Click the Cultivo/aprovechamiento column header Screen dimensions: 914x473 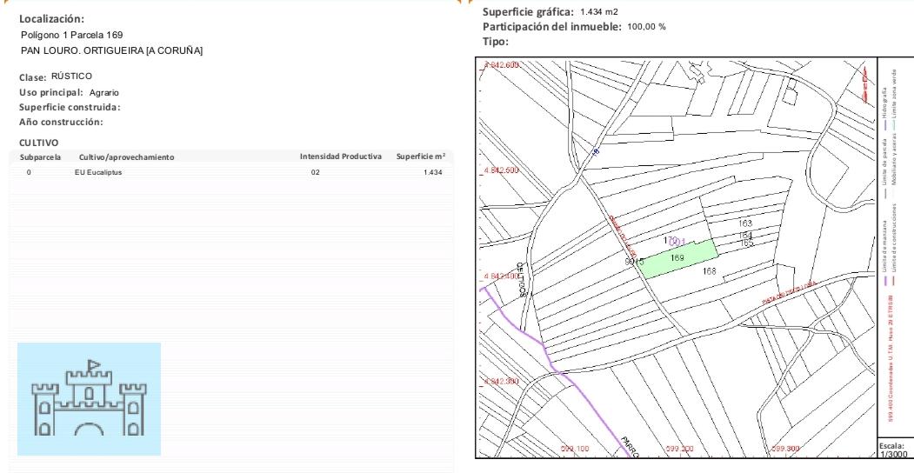[x=126, y=157]
